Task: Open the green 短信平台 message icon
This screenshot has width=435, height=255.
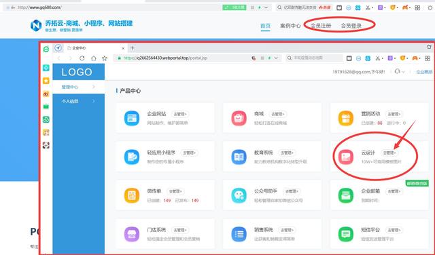Action: coord(346,234)
